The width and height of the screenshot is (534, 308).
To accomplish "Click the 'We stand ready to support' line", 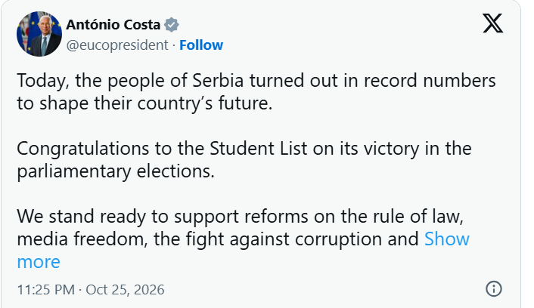I will pyautogui.click(x=240, y=217).
